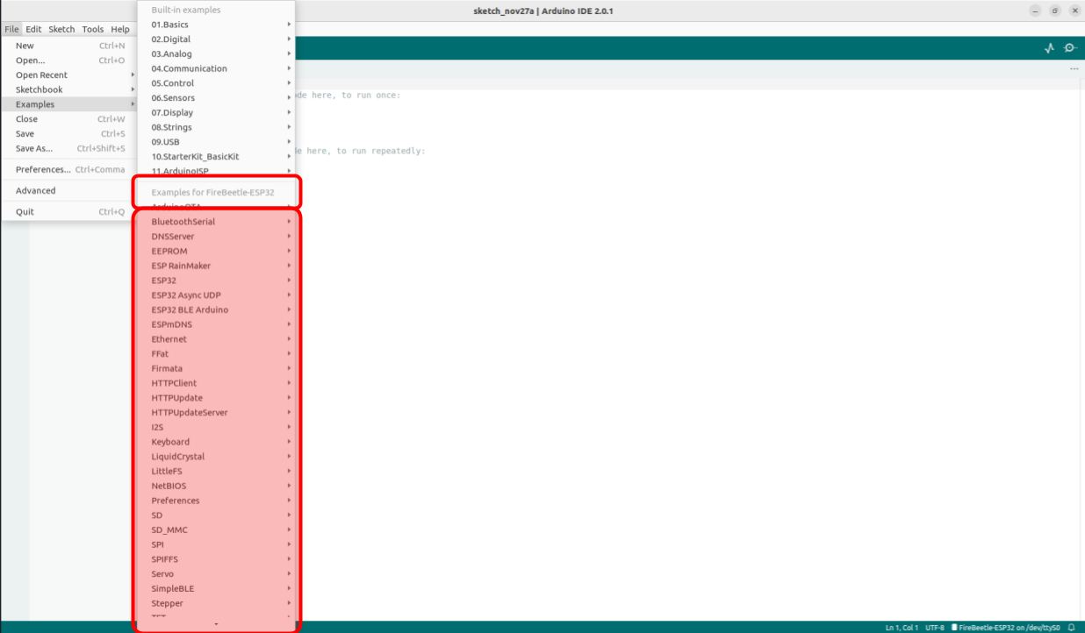Open the Edit menu
Image resolution: width=1085 pixels, height=633 pixels.
click(33, 29)
